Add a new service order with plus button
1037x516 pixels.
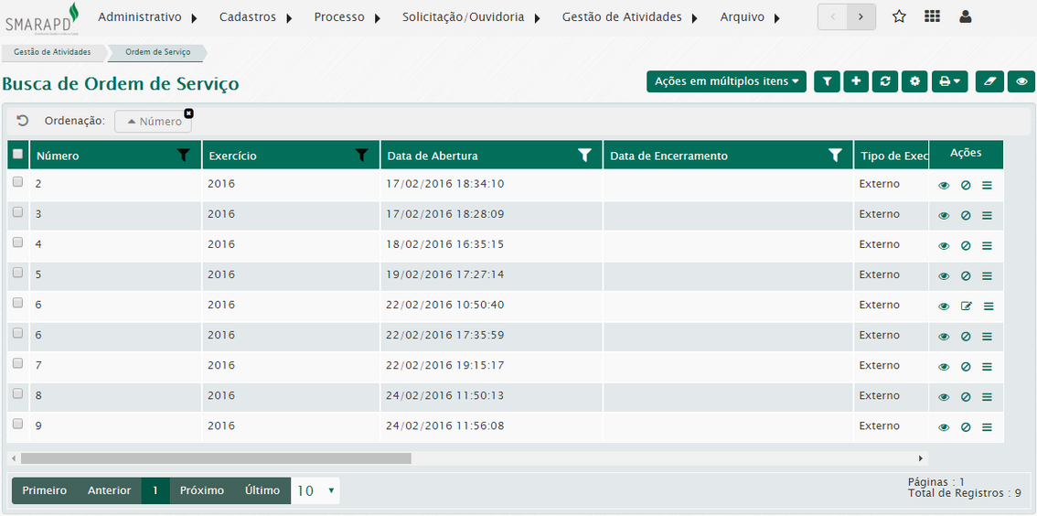856,82
